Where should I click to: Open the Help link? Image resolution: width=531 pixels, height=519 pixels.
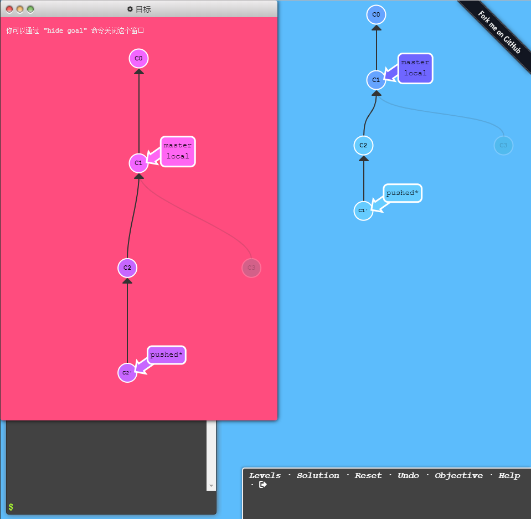coord(509,475)
